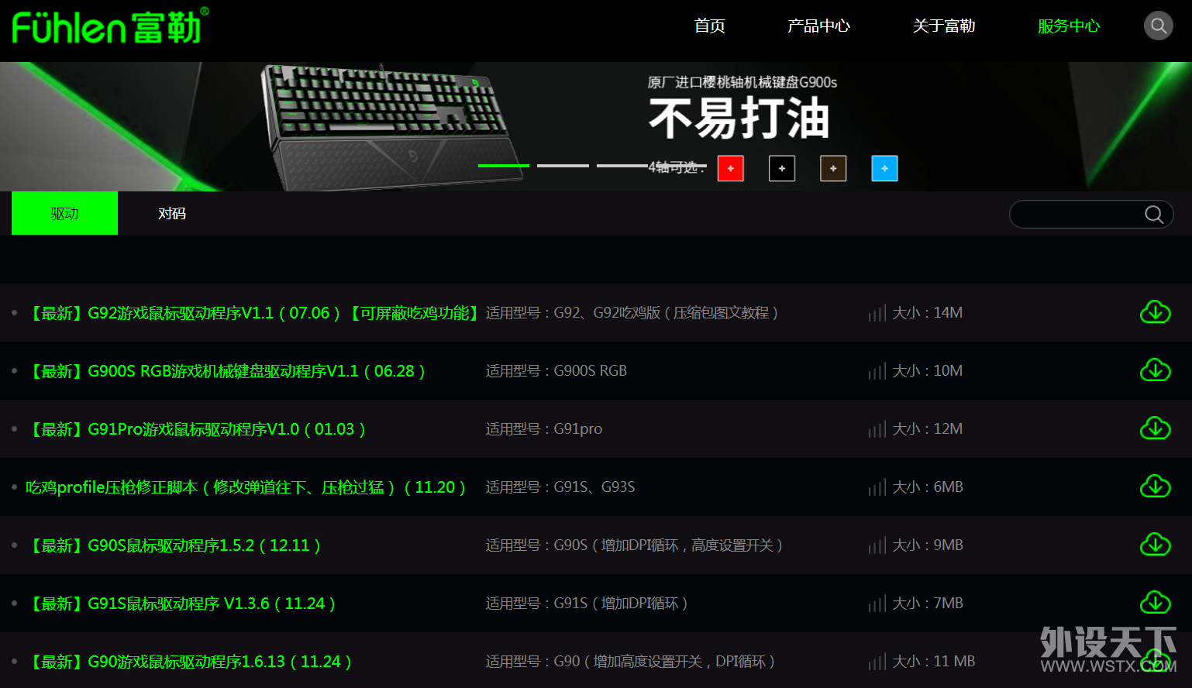Screen dimensions: 1192x688
Task: Select the blue switch color option
Action: pyautogui.click(x=884, y=168)
